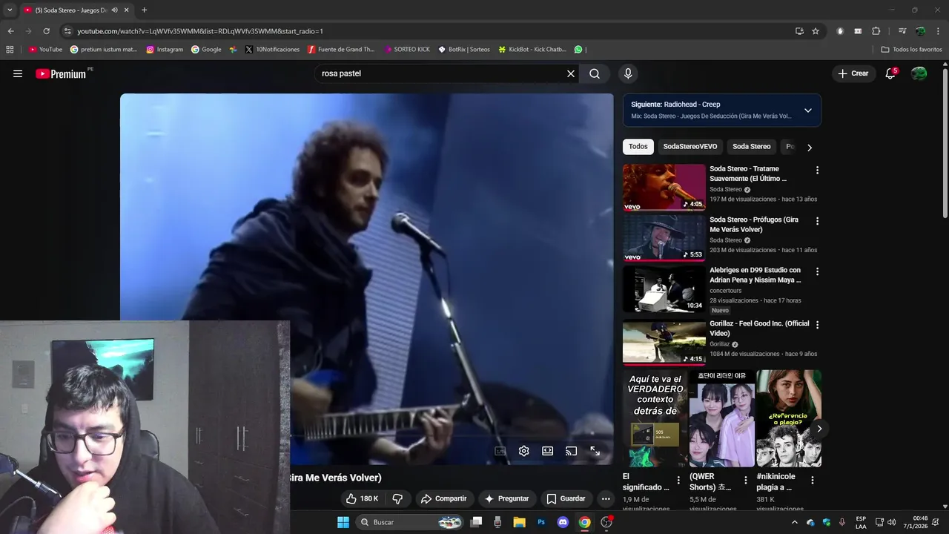The image size is (949, 534).
Task: Open options for the Gorillaz video
Action: click(x=818, y=325)
